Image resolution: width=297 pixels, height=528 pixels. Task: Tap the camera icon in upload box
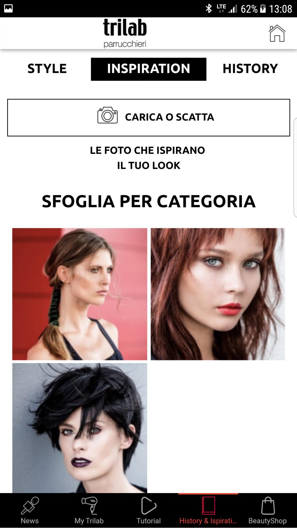point(108,115)
